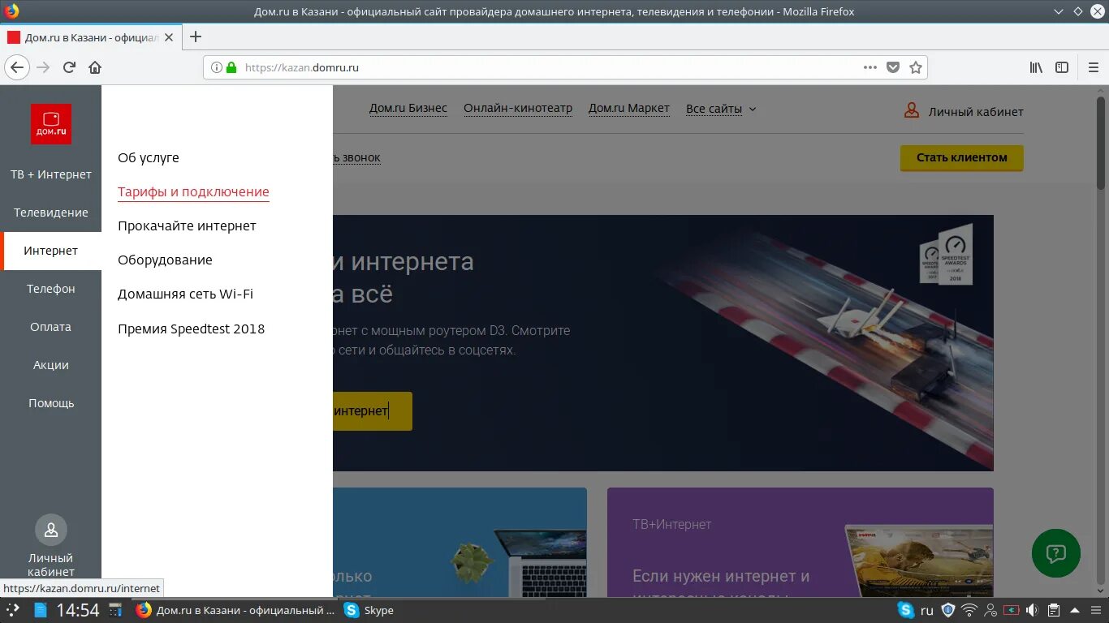Bookmark this page with the star icon

point(916,67)
